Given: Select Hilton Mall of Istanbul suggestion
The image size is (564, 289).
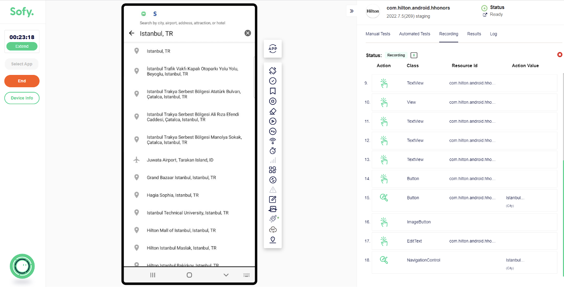Looking at the screenshot, I should click(x=189, y=231).
